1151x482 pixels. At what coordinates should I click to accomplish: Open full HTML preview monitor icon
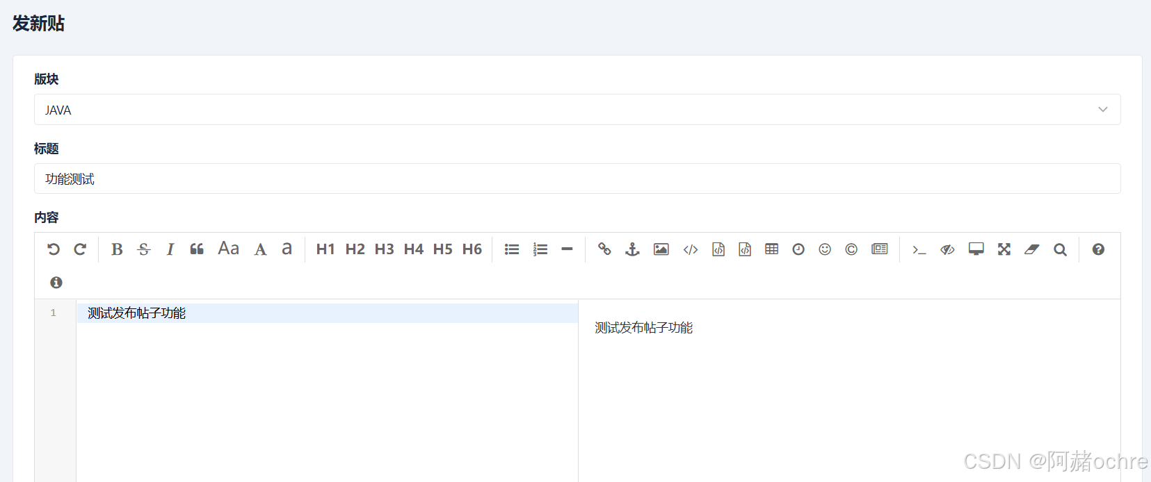pos(976,249)
